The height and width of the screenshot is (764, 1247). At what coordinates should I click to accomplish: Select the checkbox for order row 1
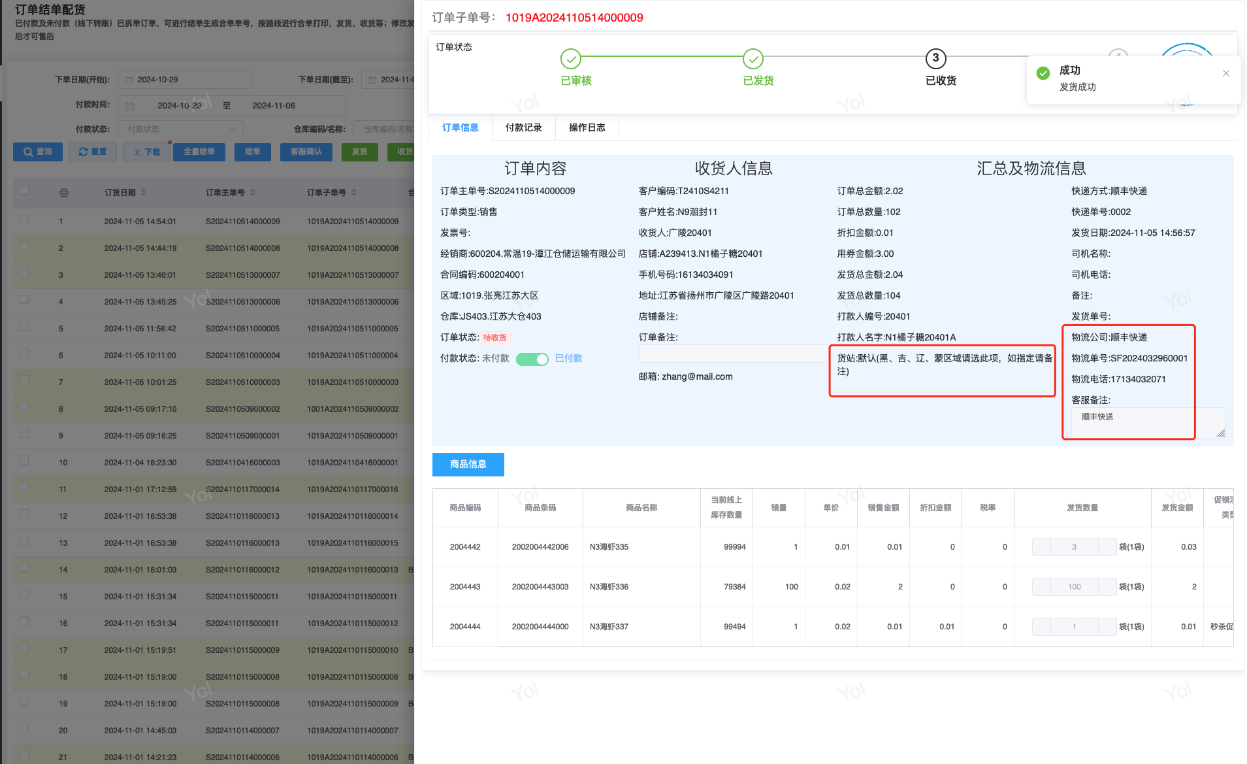coord(24,220)
